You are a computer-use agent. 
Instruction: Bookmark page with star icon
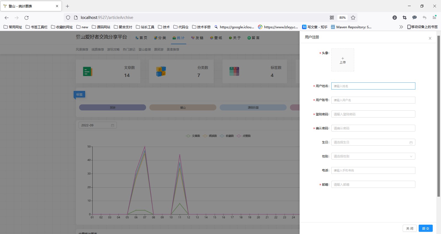(x=353, y=18)
